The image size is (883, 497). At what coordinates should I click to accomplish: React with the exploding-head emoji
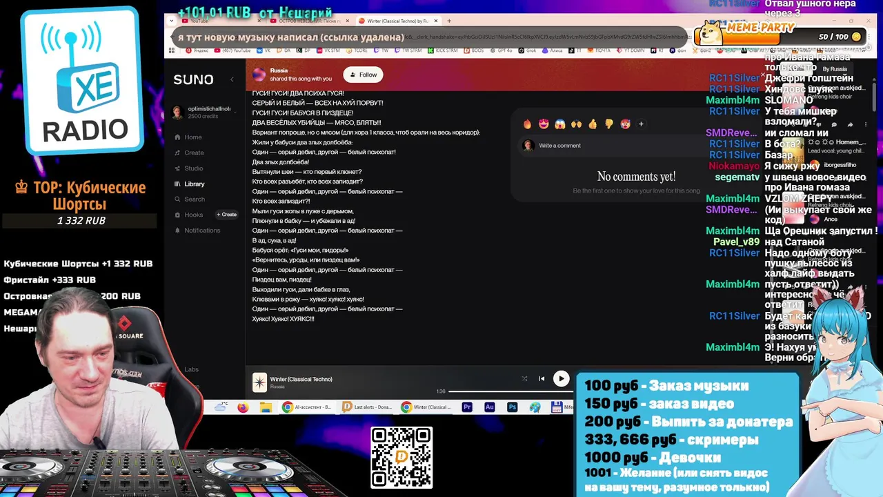click(x=625, y=124)
